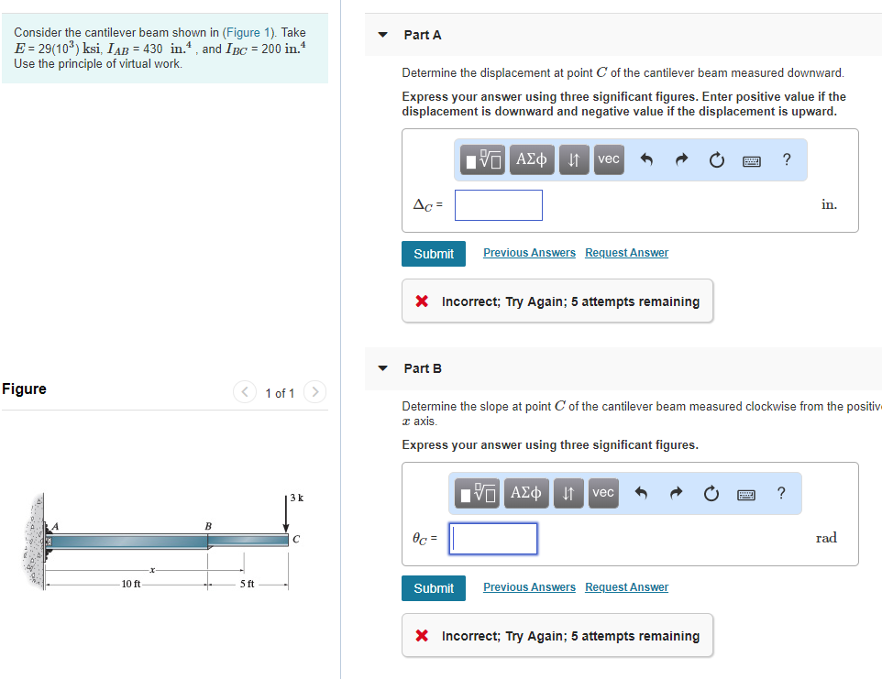Submit the Part B answer

point(433,588)
